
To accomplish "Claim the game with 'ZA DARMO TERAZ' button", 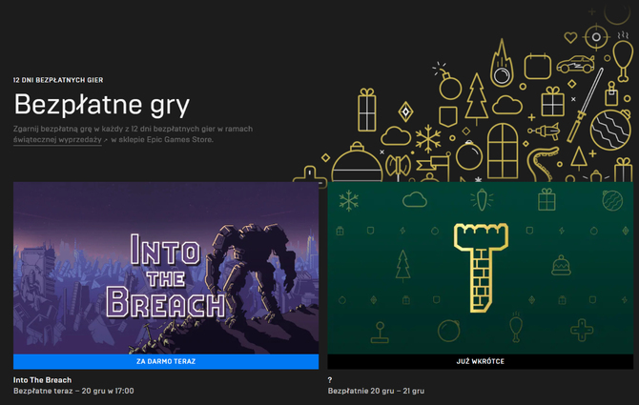I will (x=166, y=361).
